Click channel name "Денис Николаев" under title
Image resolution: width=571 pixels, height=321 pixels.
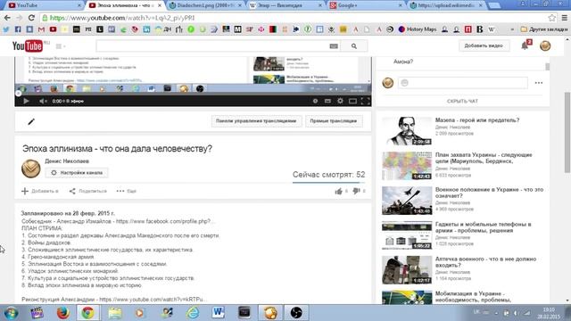[x=67, y=160]
